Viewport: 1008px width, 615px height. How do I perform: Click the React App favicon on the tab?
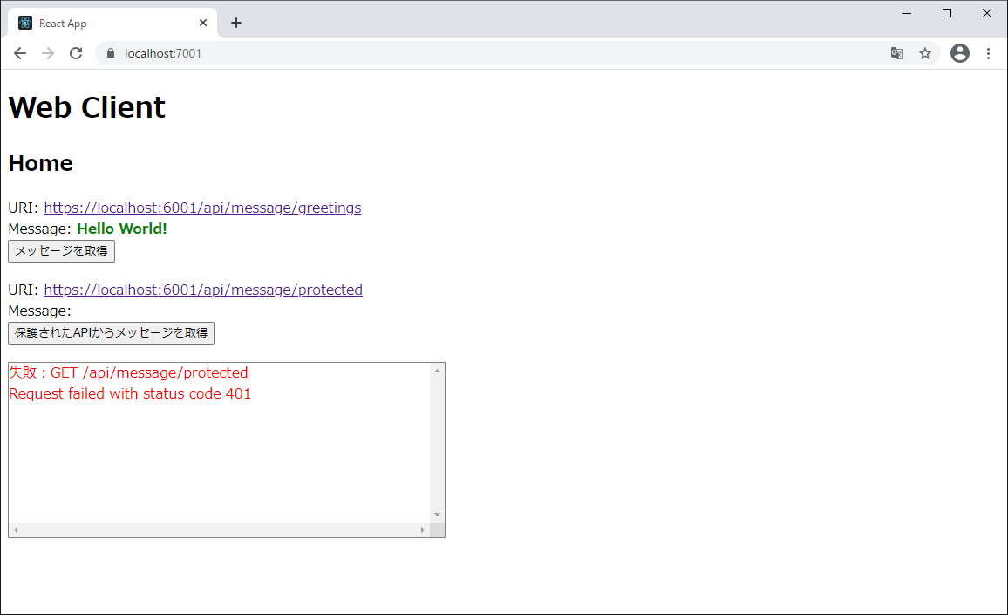click(24, 23)
